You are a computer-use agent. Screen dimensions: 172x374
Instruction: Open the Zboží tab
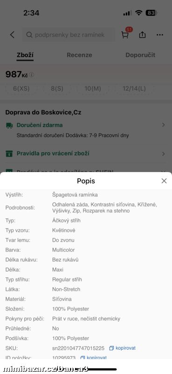point(25,55)
